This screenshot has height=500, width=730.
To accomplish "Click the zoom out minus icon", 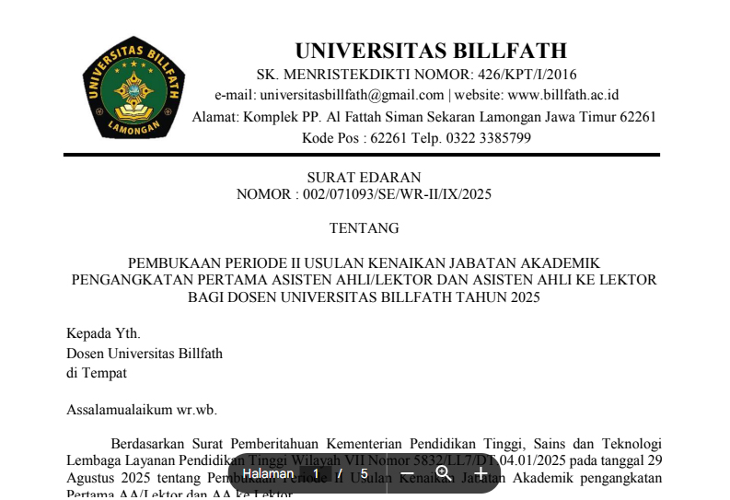I will pyautogui.click(x=408, y=473).
